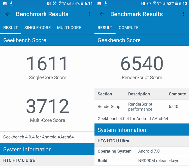Viewport: 189px width, 168px height.
Task: Tap Geekbench 4.0.4 version text on left screen
Action: click(x=39, y=137)
